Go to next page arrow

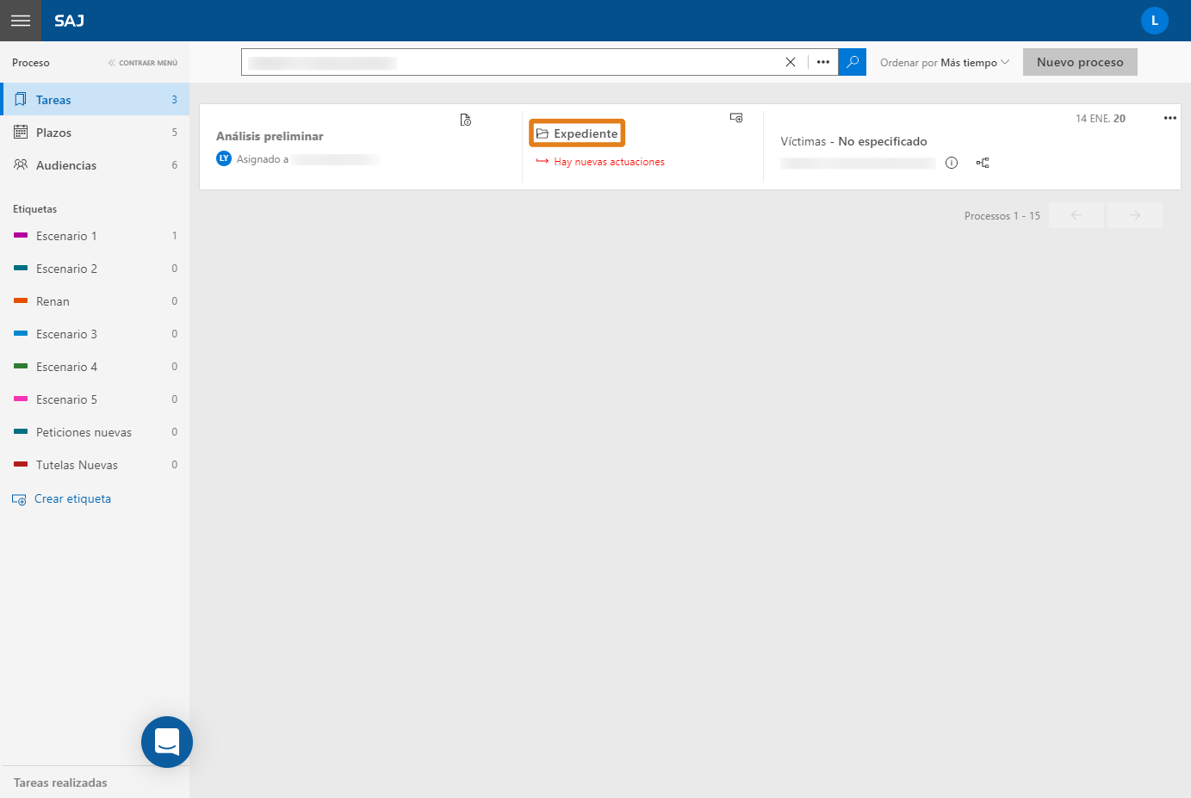pos(1135,215)
